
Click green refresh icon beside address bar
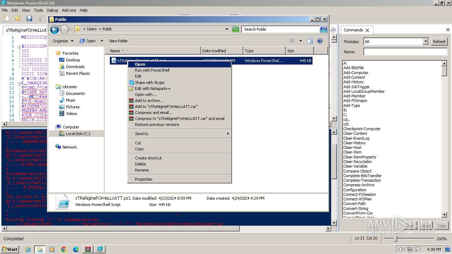(236, 29)
